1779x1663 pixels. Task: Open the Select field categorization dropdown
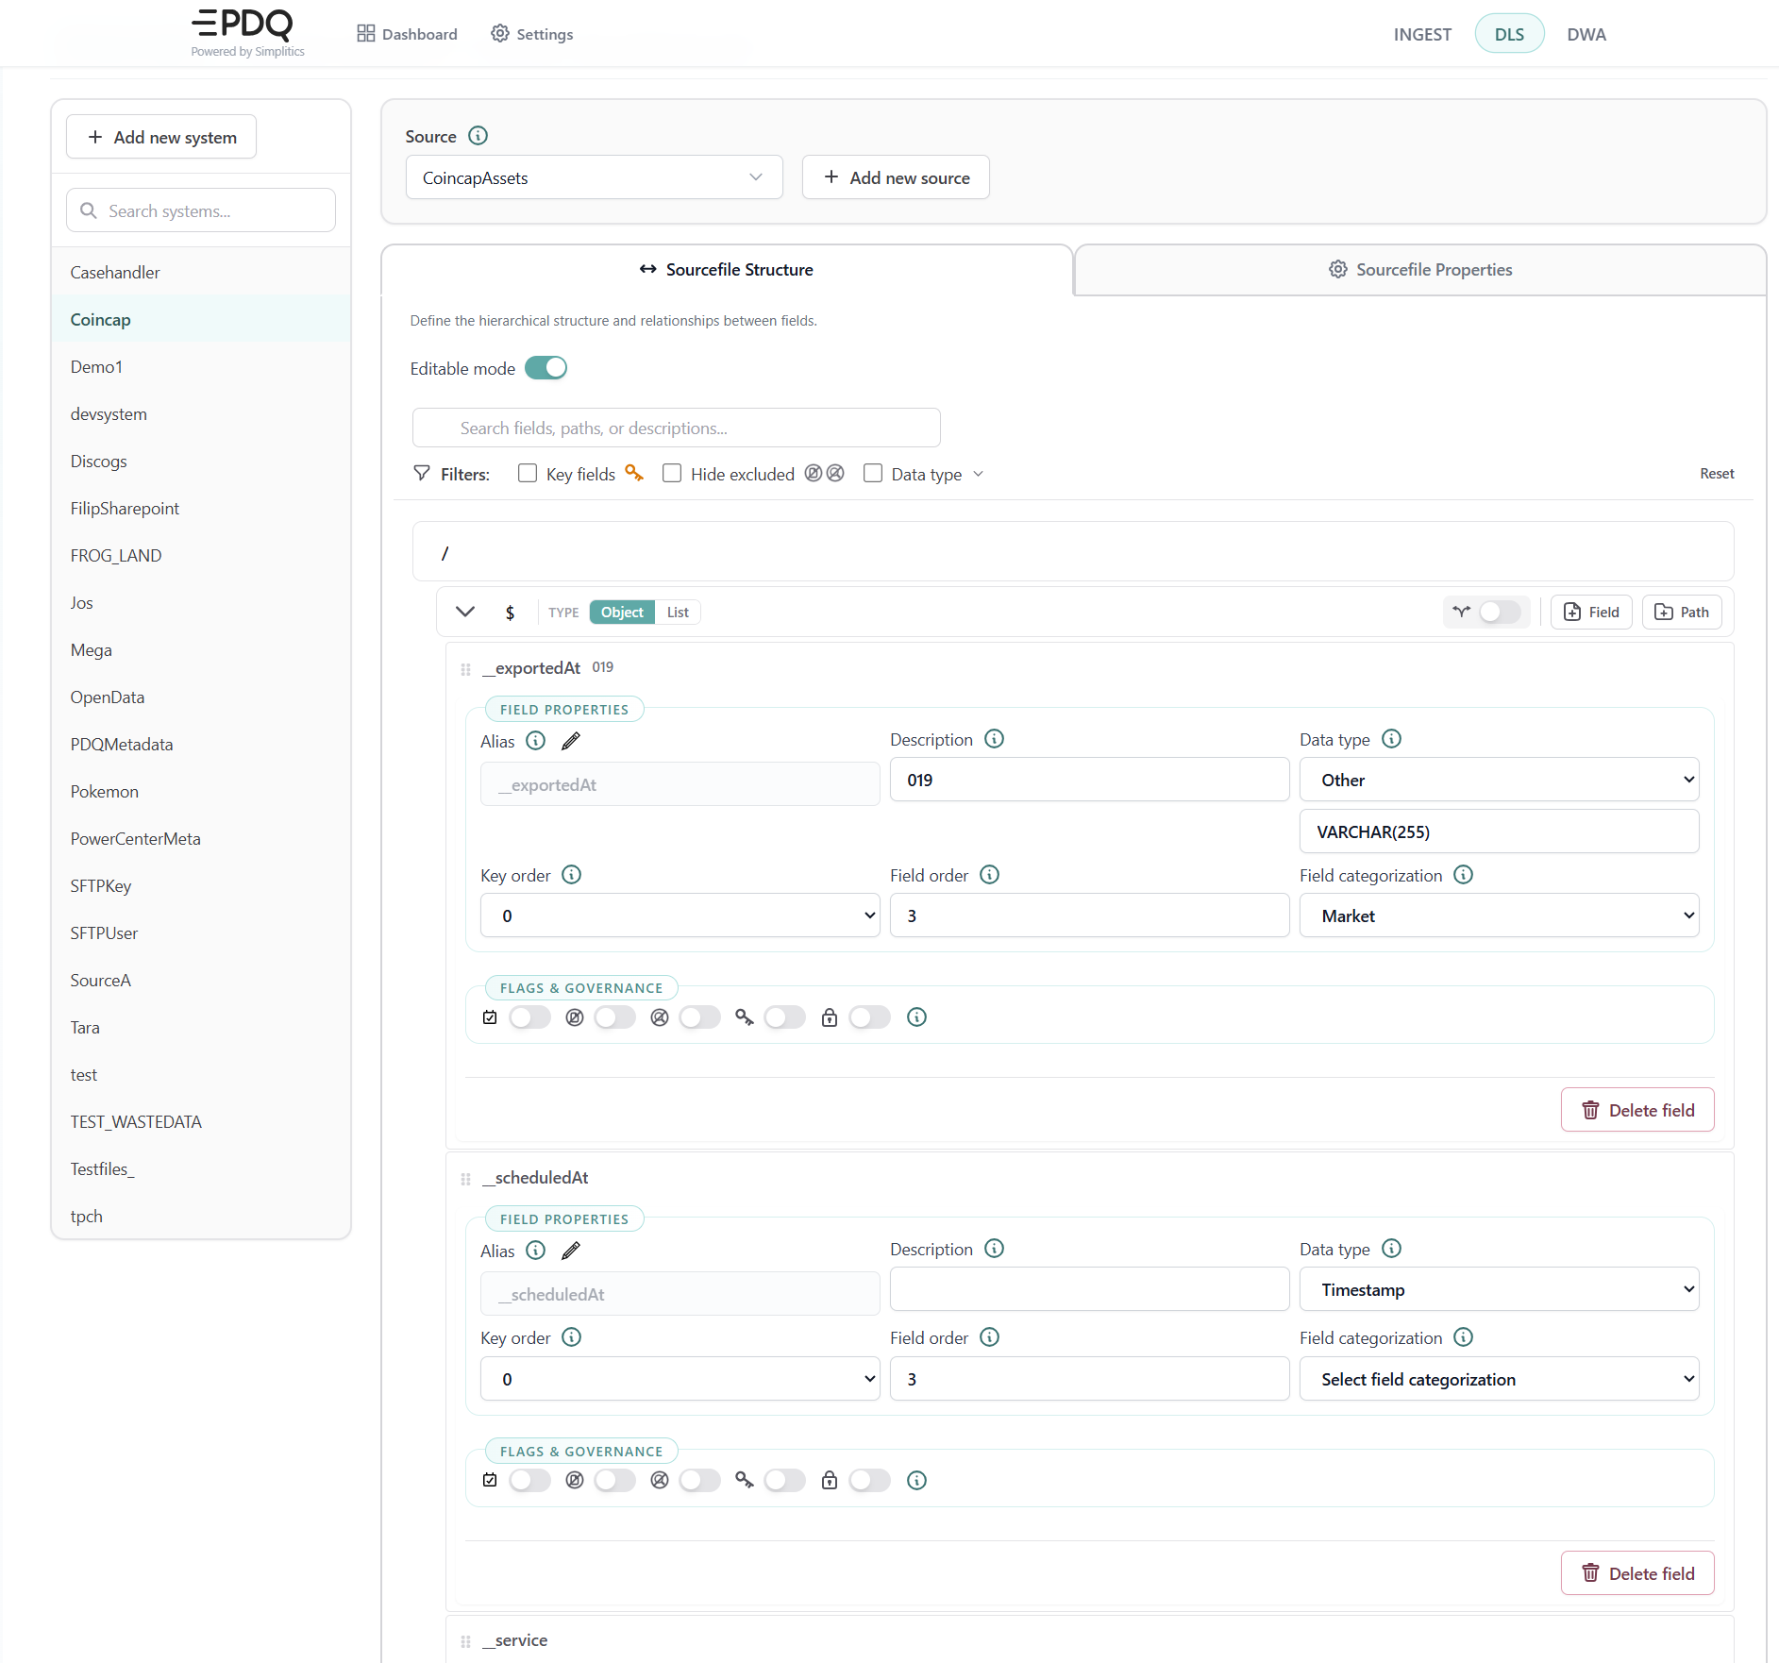(x=1499, y=1379)
